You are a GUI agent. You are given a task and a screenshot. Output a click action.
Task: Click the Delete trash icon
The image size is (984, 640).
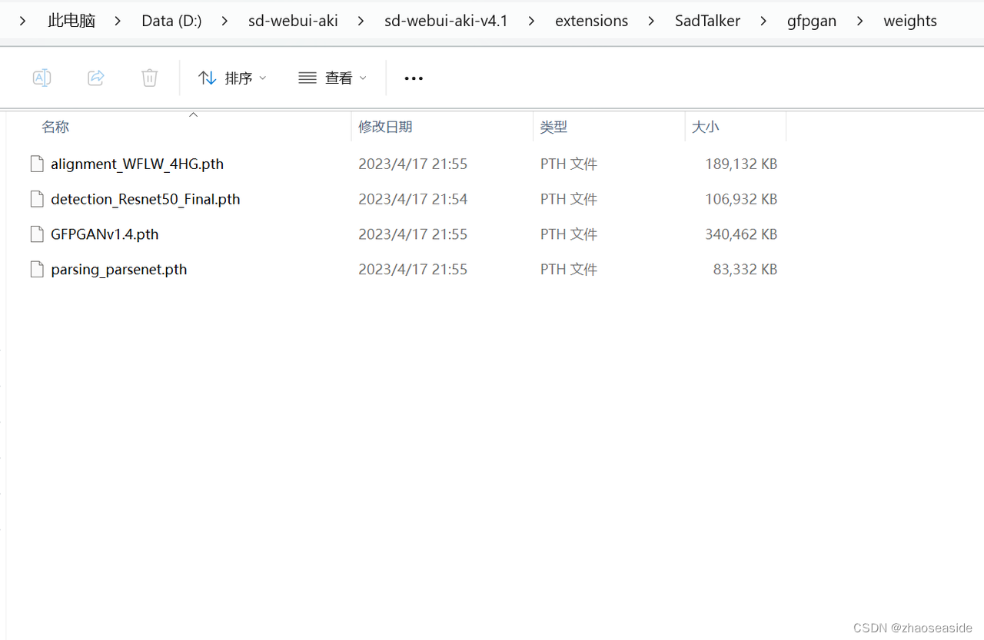pos(150,78)
